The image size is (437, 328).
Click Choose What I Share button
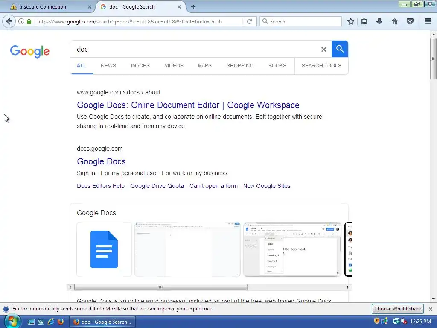pos(397,309)
